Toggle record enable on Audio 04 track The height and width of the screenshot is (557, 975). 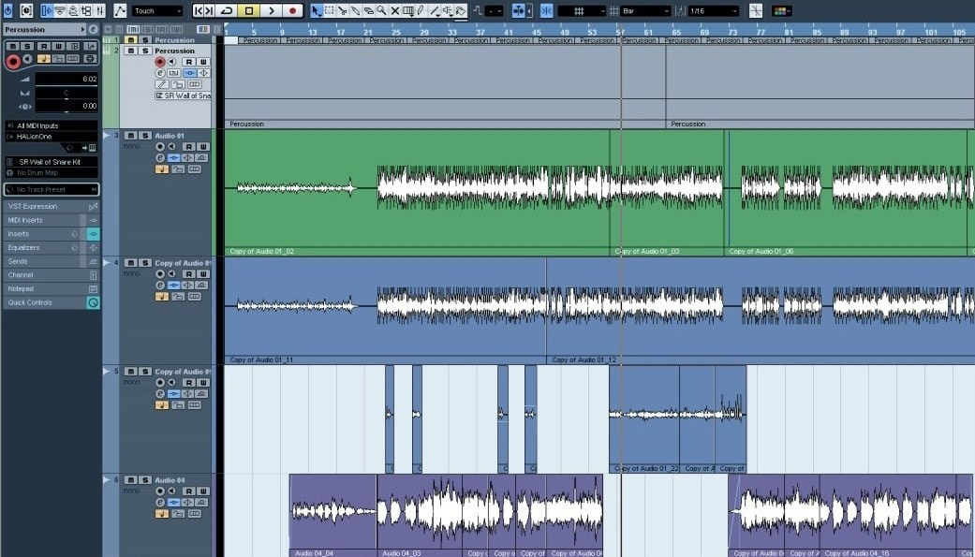160,491
